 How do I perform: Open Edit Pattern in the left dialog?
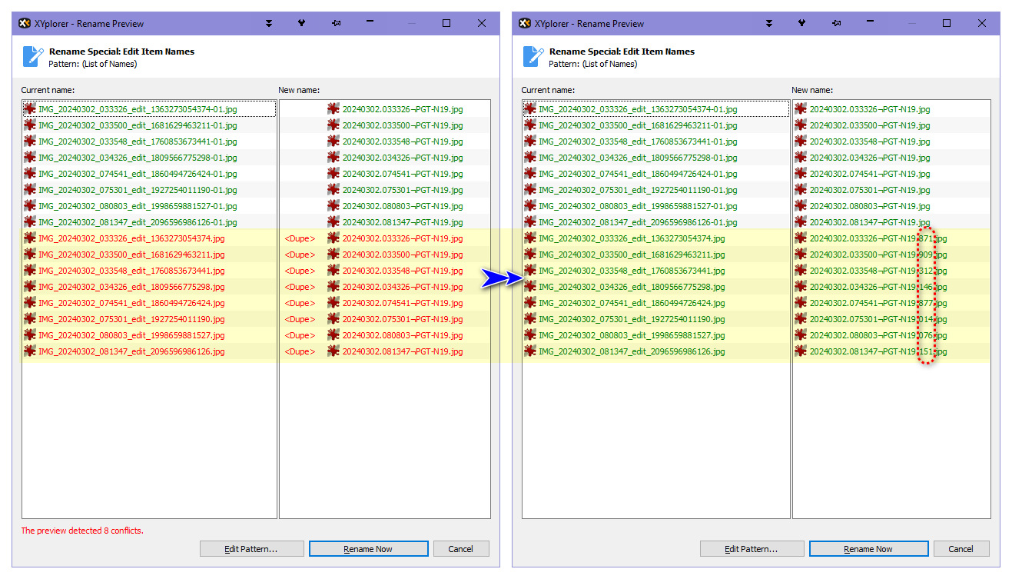(x=251, y=549)
